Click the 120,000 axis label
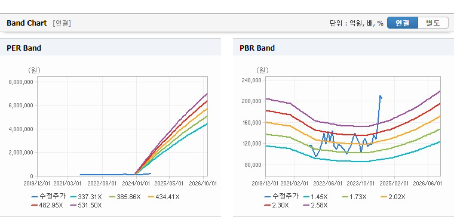The image size is (454, 217). [x=251, y=144]
